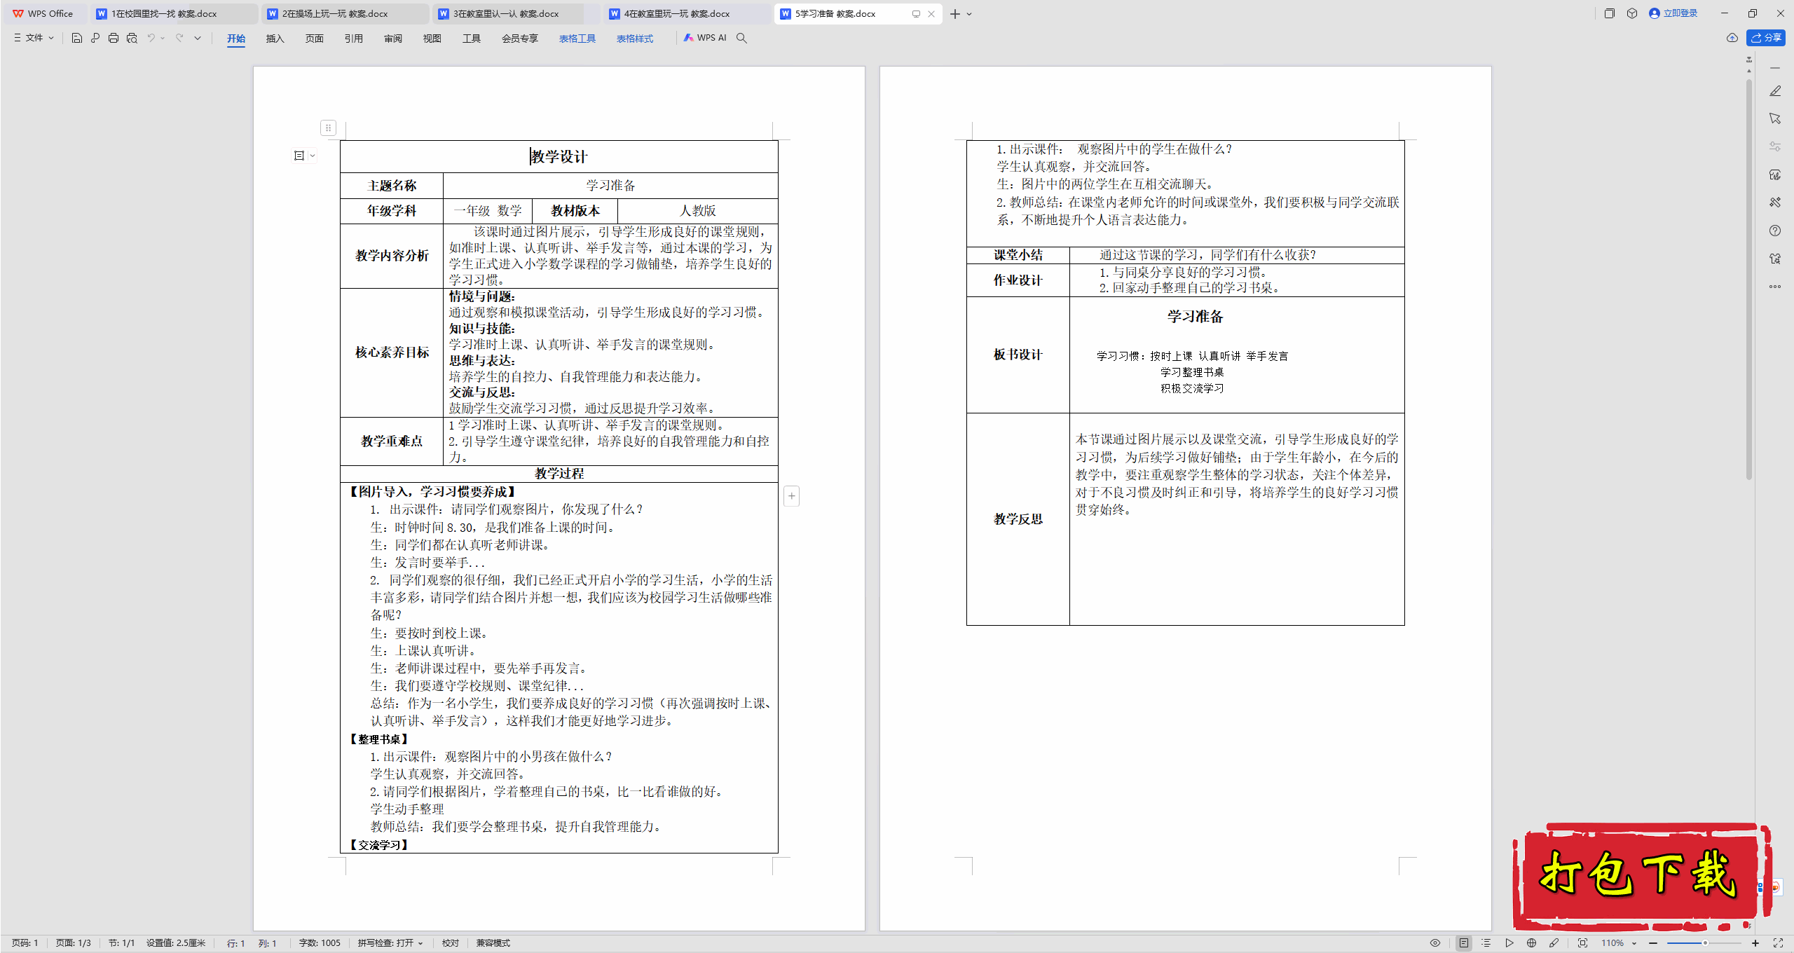Switch to page layout view button
The height and width of the screenshot is (953, 1794).
(1464, 943)
